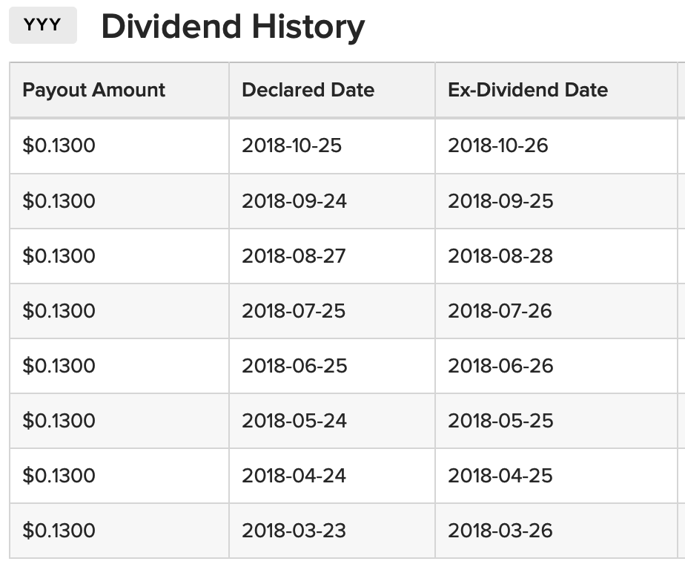Sort by Payout Amount column header

(x=94, y=91)
